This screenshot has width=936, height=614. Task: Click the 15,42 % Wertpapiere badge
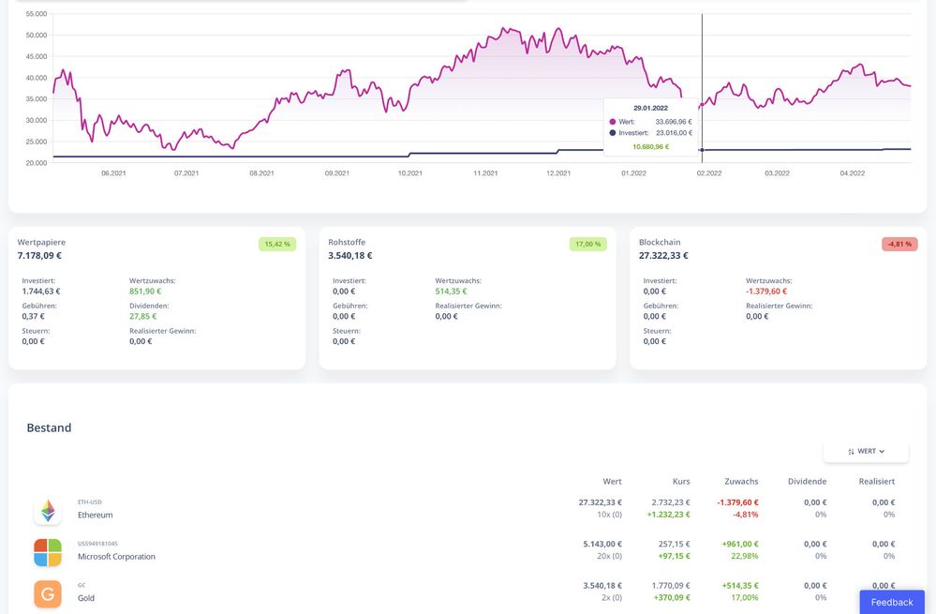276,244
